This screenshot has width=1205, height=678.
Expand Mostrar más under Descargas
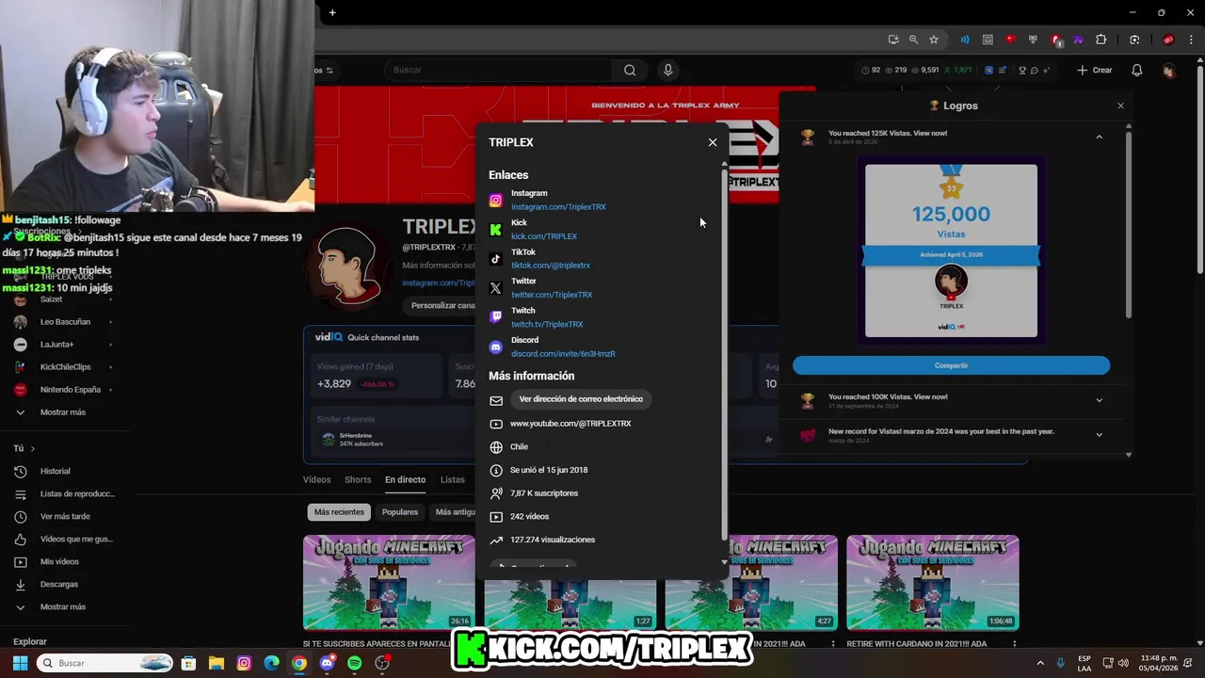click(x=62, y=607)
